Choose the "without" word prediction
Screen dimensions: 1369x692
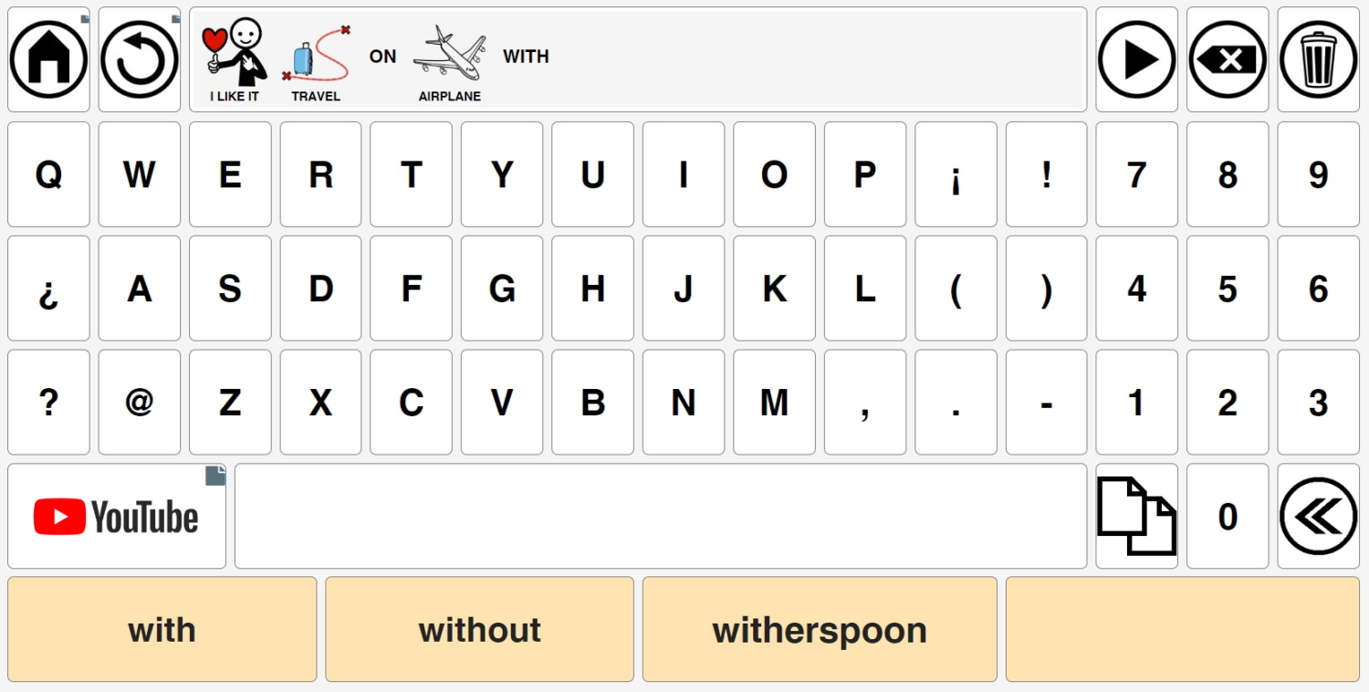point(479,630)
